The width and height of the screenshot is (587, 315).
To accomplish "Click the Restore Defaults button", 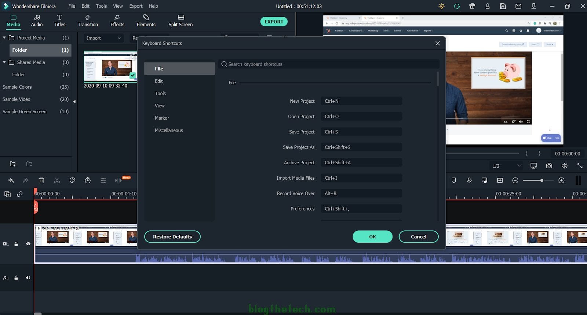I will pyautogui.click(x=172, y=237).
